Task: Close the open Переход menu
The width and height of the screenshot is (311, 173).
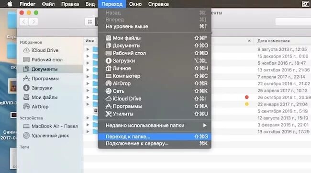Action: tap(112, 4)
